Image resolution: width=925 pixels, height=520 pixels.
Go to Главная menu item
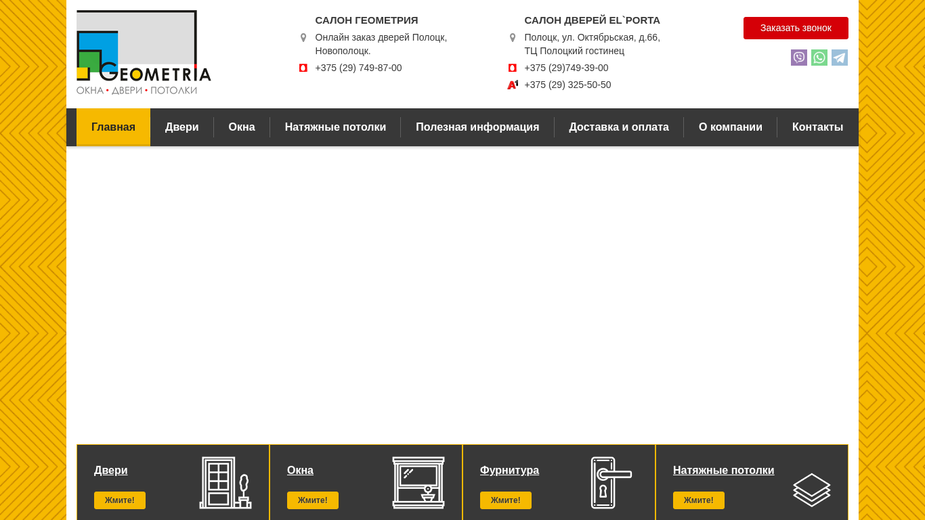pyautogui.click(x=113, y=127)
